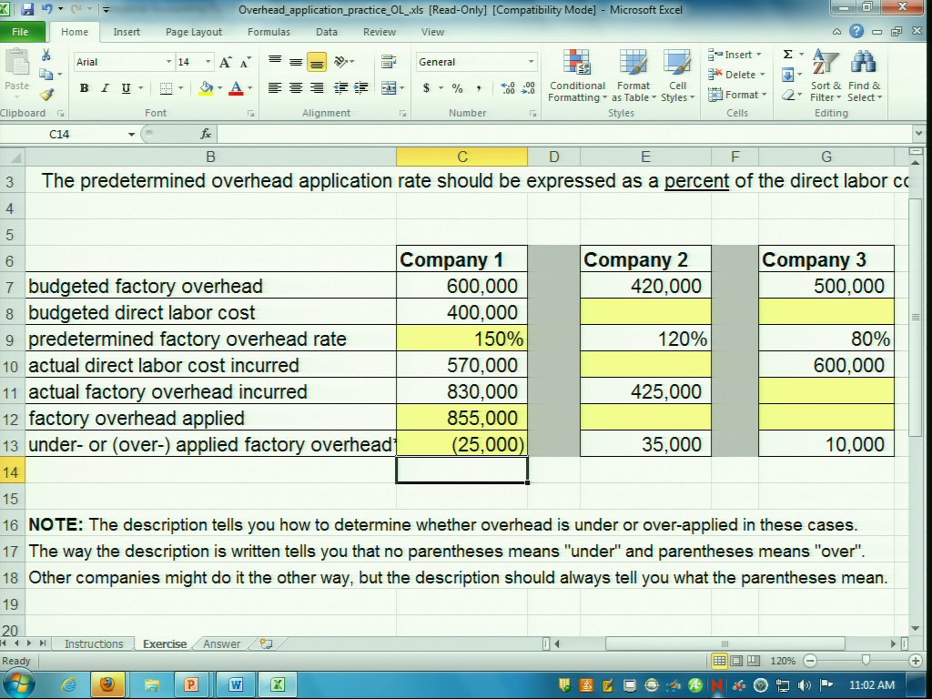Open the Formulas ribbon tab

click(268, 32)
